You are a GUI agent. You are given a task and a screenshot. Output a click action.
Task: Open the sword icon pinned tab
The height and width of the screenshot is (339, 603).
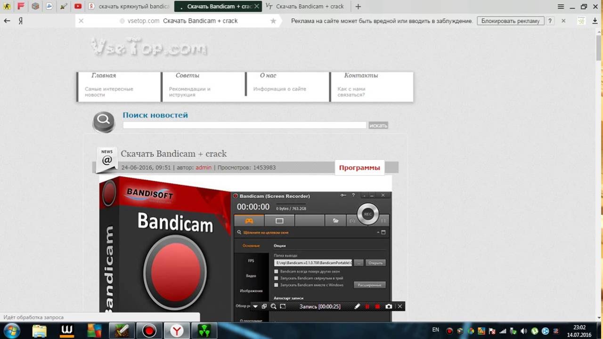tap(64, 7)
